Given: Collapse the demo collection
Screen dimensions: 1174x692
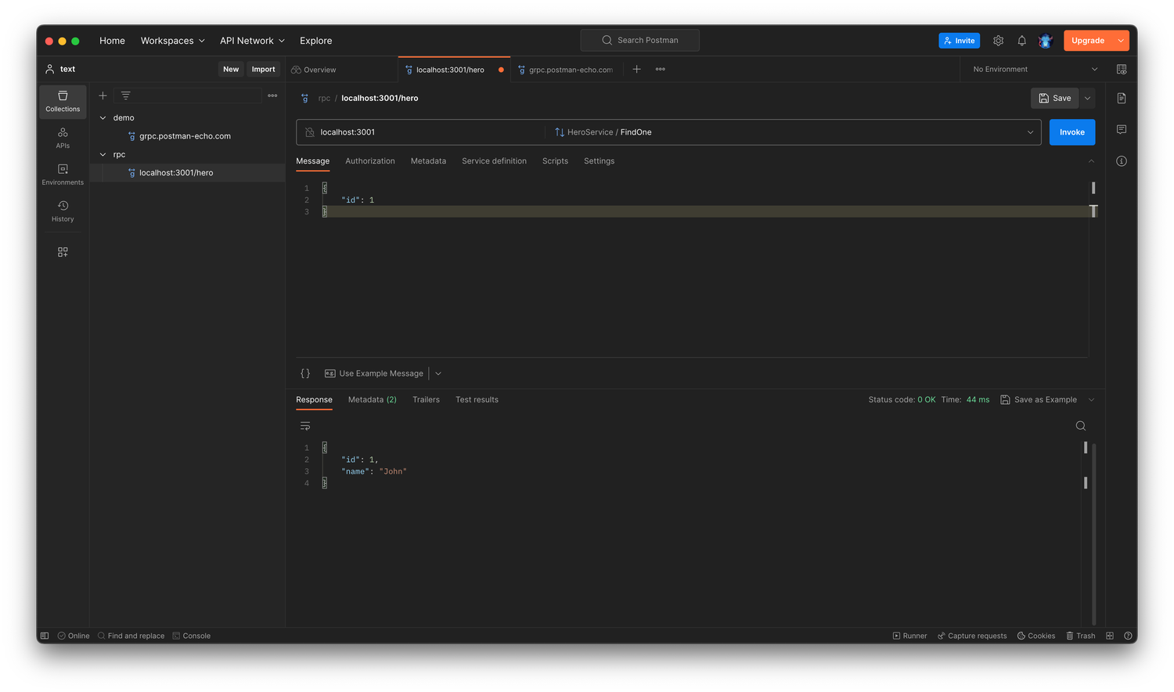Looking at the screenshot, I should [103, 117].
